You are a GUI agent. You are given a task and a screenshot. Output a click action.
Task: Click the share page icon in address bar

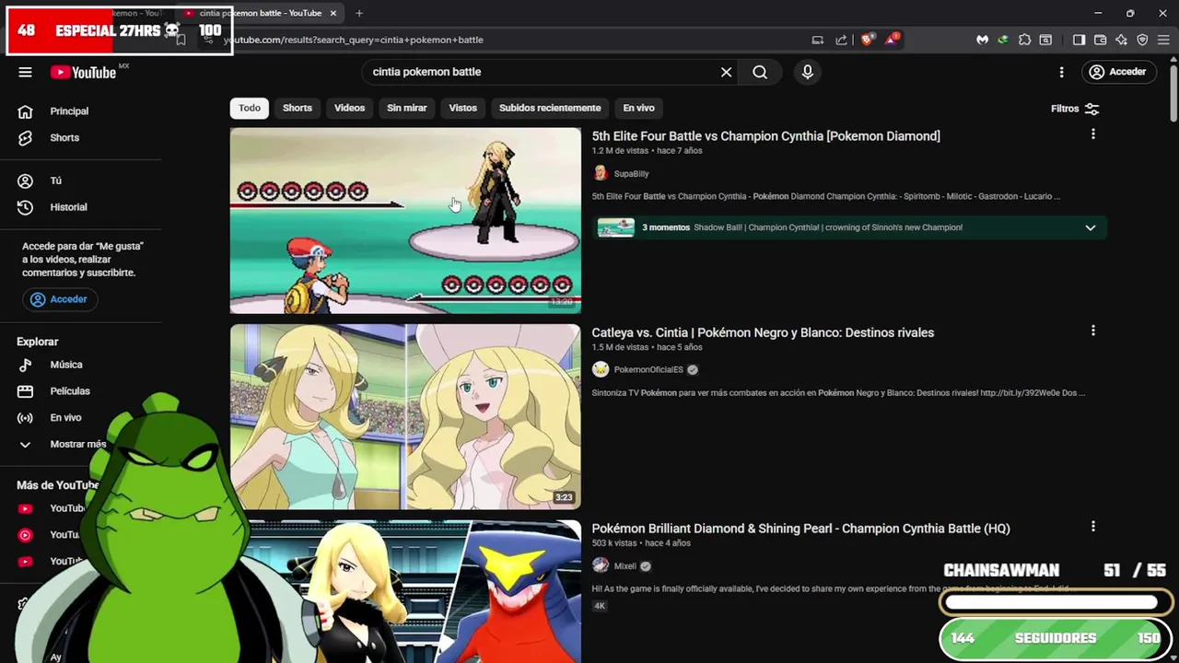pos(841,40)
